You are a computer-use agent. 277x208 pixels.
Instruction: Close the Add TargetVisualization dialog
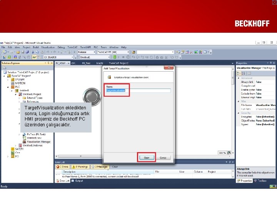(x=169, y=67)
